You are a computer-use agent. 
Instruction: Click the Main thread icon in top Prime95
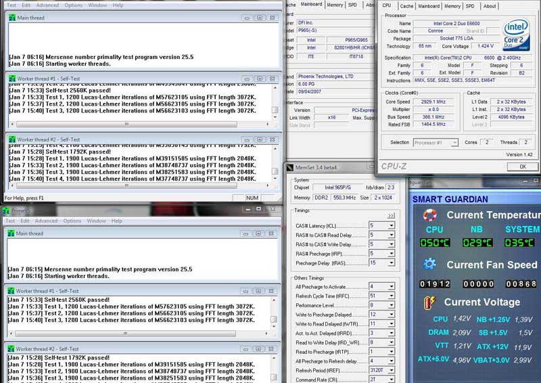coord(12,18)
